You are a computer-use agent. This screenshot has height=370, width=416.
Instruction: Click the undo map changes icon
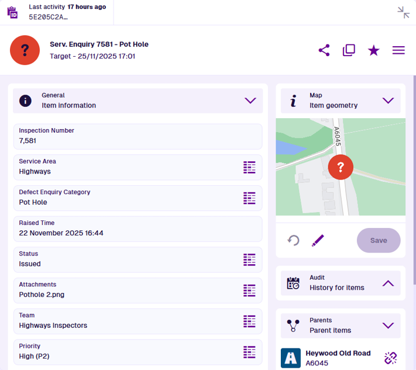tap(293, 240)
